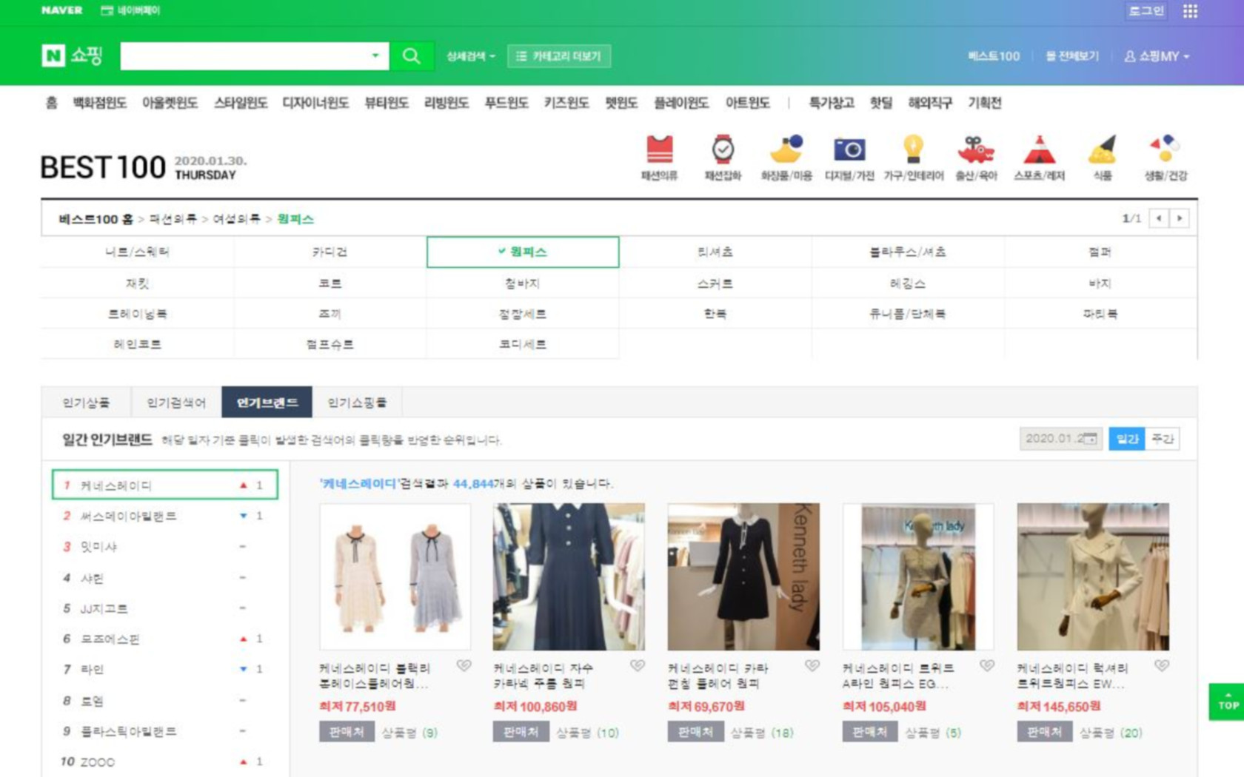1244x777 pixels.
Task: Open the 44,844 search results count link
Action: click(x=473, y=483)
